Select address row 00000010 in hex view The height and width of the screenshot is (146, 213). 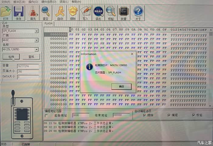pyautogui.click(x=58, y=39)
